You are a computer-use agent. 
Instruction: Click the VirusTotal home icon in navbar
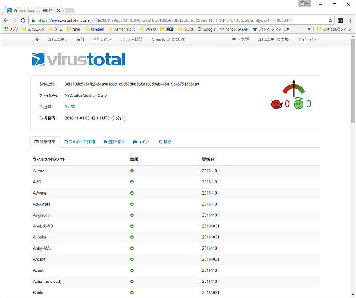37,40
